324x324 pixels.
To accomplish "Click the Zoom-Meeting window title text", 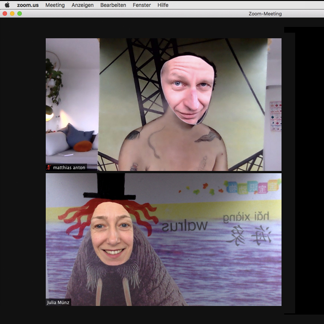I will coord(265,14).
